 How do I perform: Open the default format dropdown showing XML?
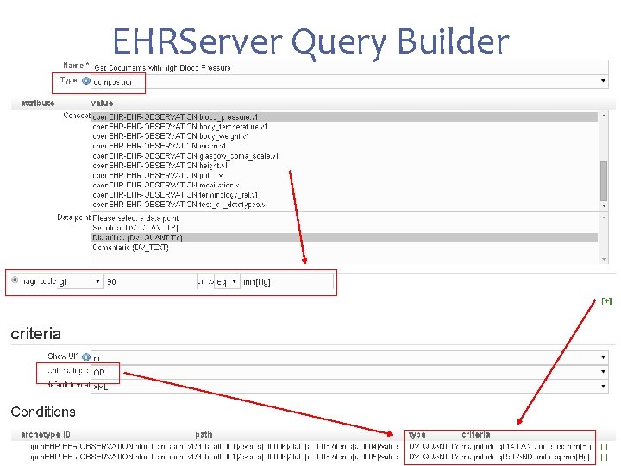[x=349, y=387]
